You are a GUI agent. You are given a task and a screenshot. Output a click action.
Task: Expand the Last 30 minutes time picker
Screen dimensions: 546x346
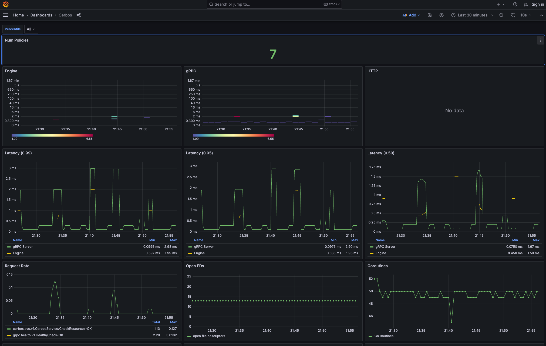coord(472,15)
